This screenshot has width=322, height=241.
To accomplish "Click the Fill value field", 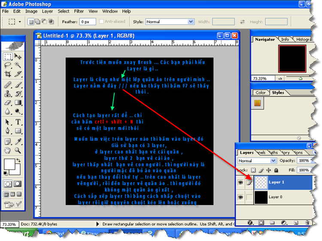I will pos(304,170).
